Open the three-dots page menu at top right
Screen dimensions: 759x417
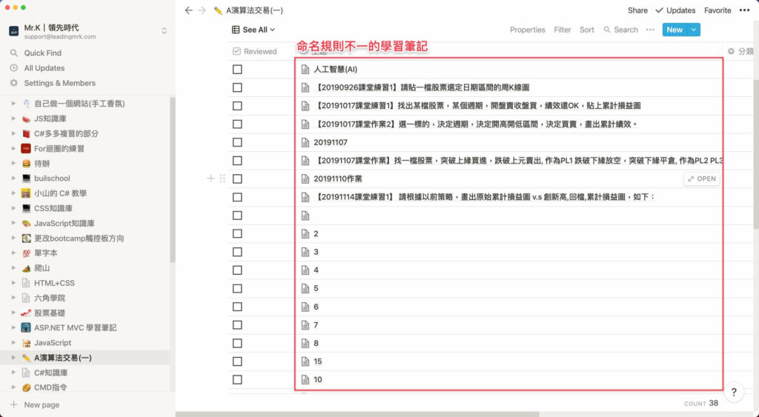coord(744,10)
